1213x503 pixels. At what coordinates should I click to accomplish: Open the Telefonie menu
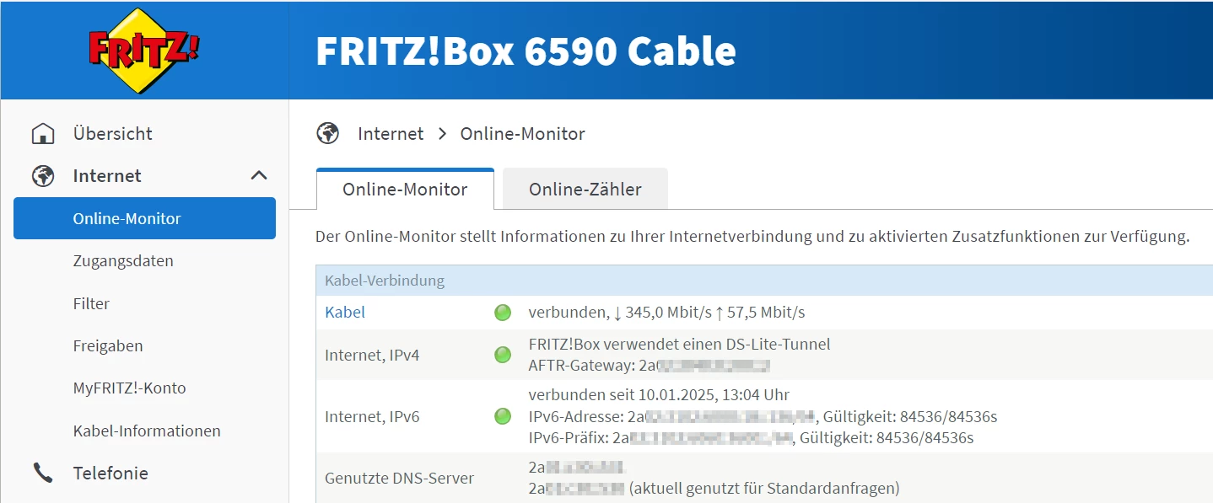click(x=111, y=474)
